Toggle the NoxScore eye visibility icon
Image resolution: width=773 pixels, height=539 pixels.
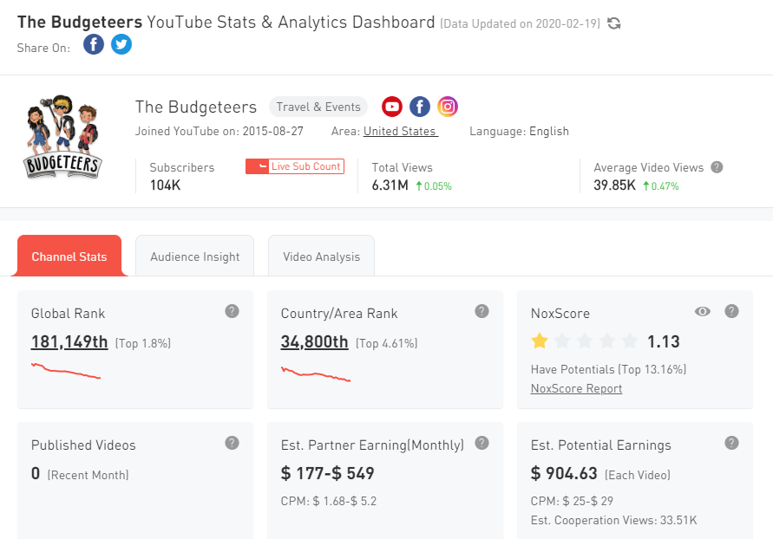click(x=703, y=311)
